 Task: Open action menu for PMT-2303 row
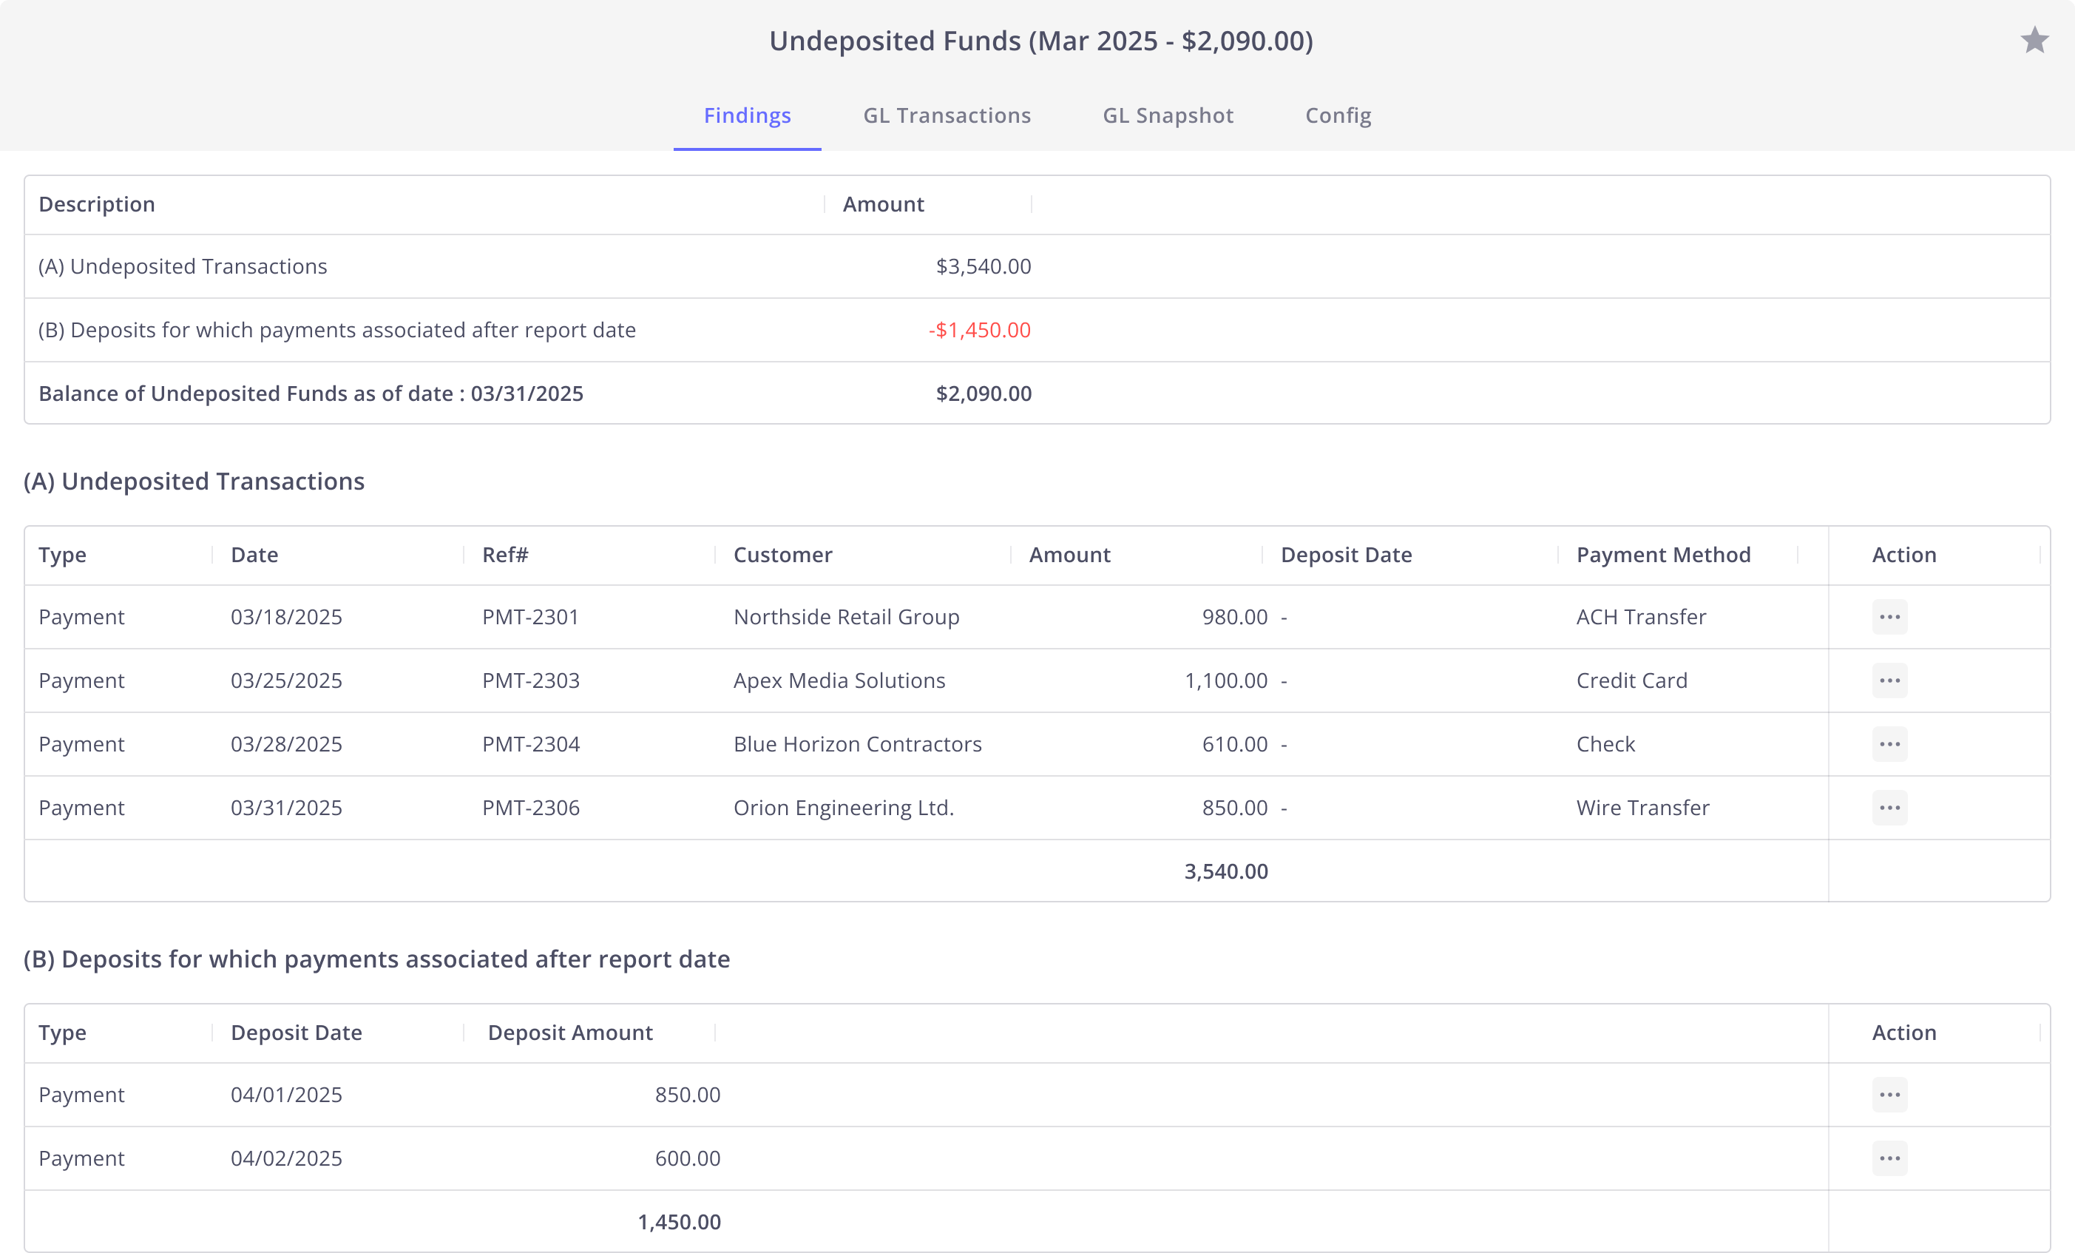pos(1889,680)
